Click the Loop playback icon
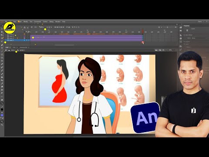Screen dimensions: 209x157 (x=67, y=27)
